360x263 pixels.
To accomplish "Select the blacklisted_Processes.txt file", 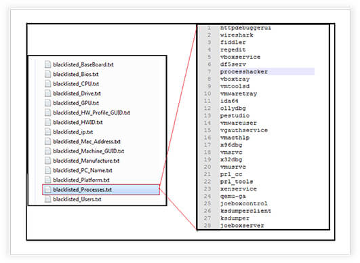I will click(x=101, y=190).
